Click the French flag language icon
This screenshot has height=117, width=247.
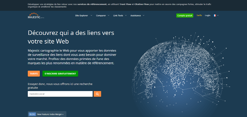215,15
